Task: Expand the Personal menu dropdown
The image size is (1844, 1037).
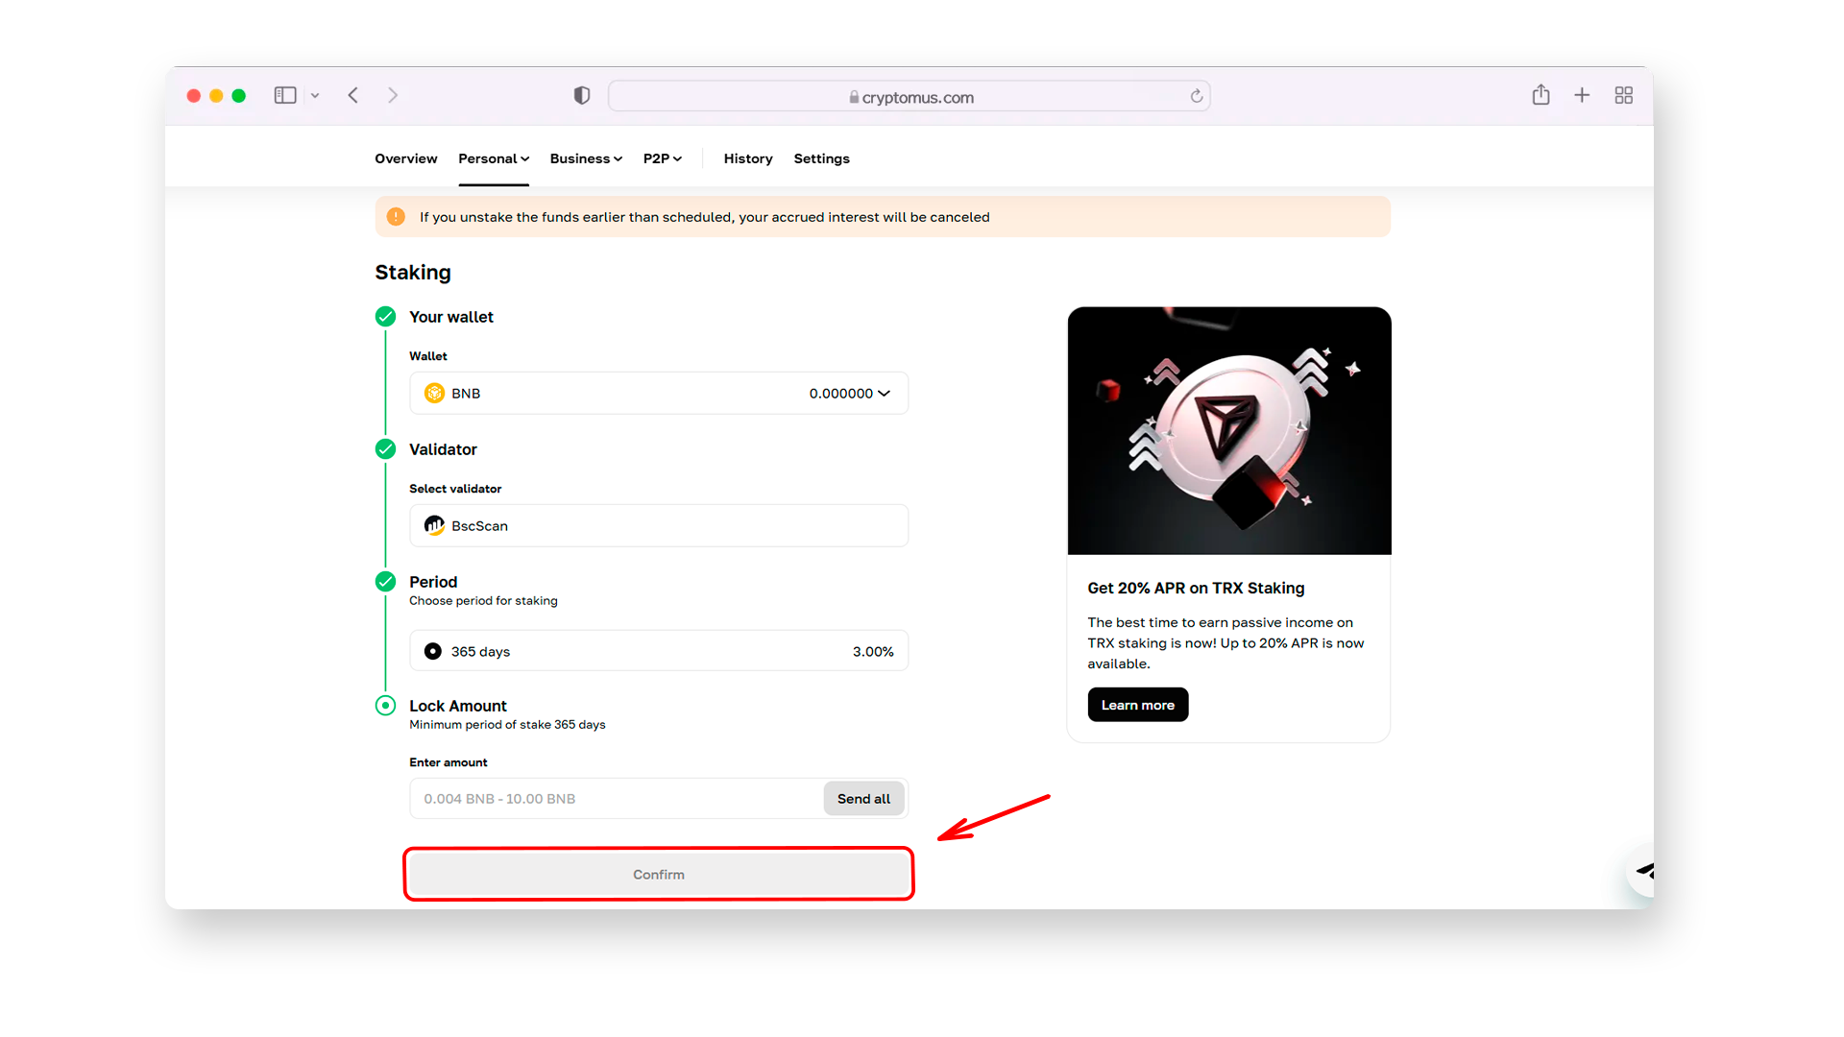Action: click(493, 158)
